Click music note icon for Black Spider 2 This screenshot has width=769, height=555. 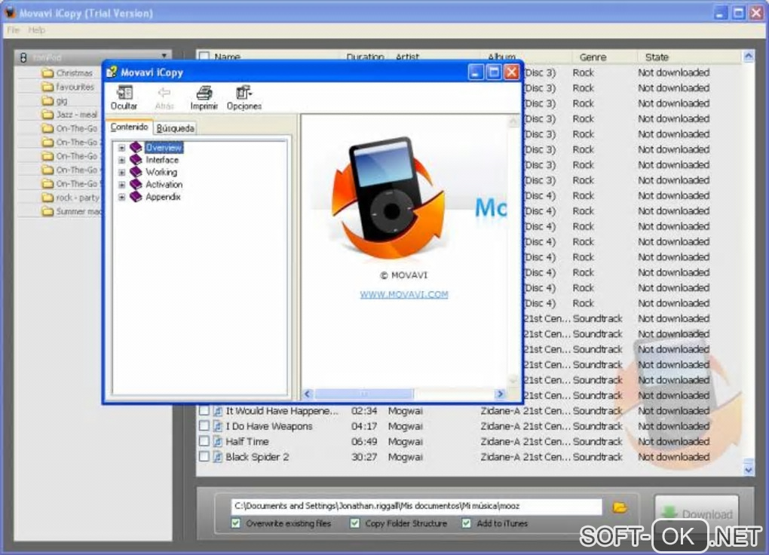[x=218, y=456]
